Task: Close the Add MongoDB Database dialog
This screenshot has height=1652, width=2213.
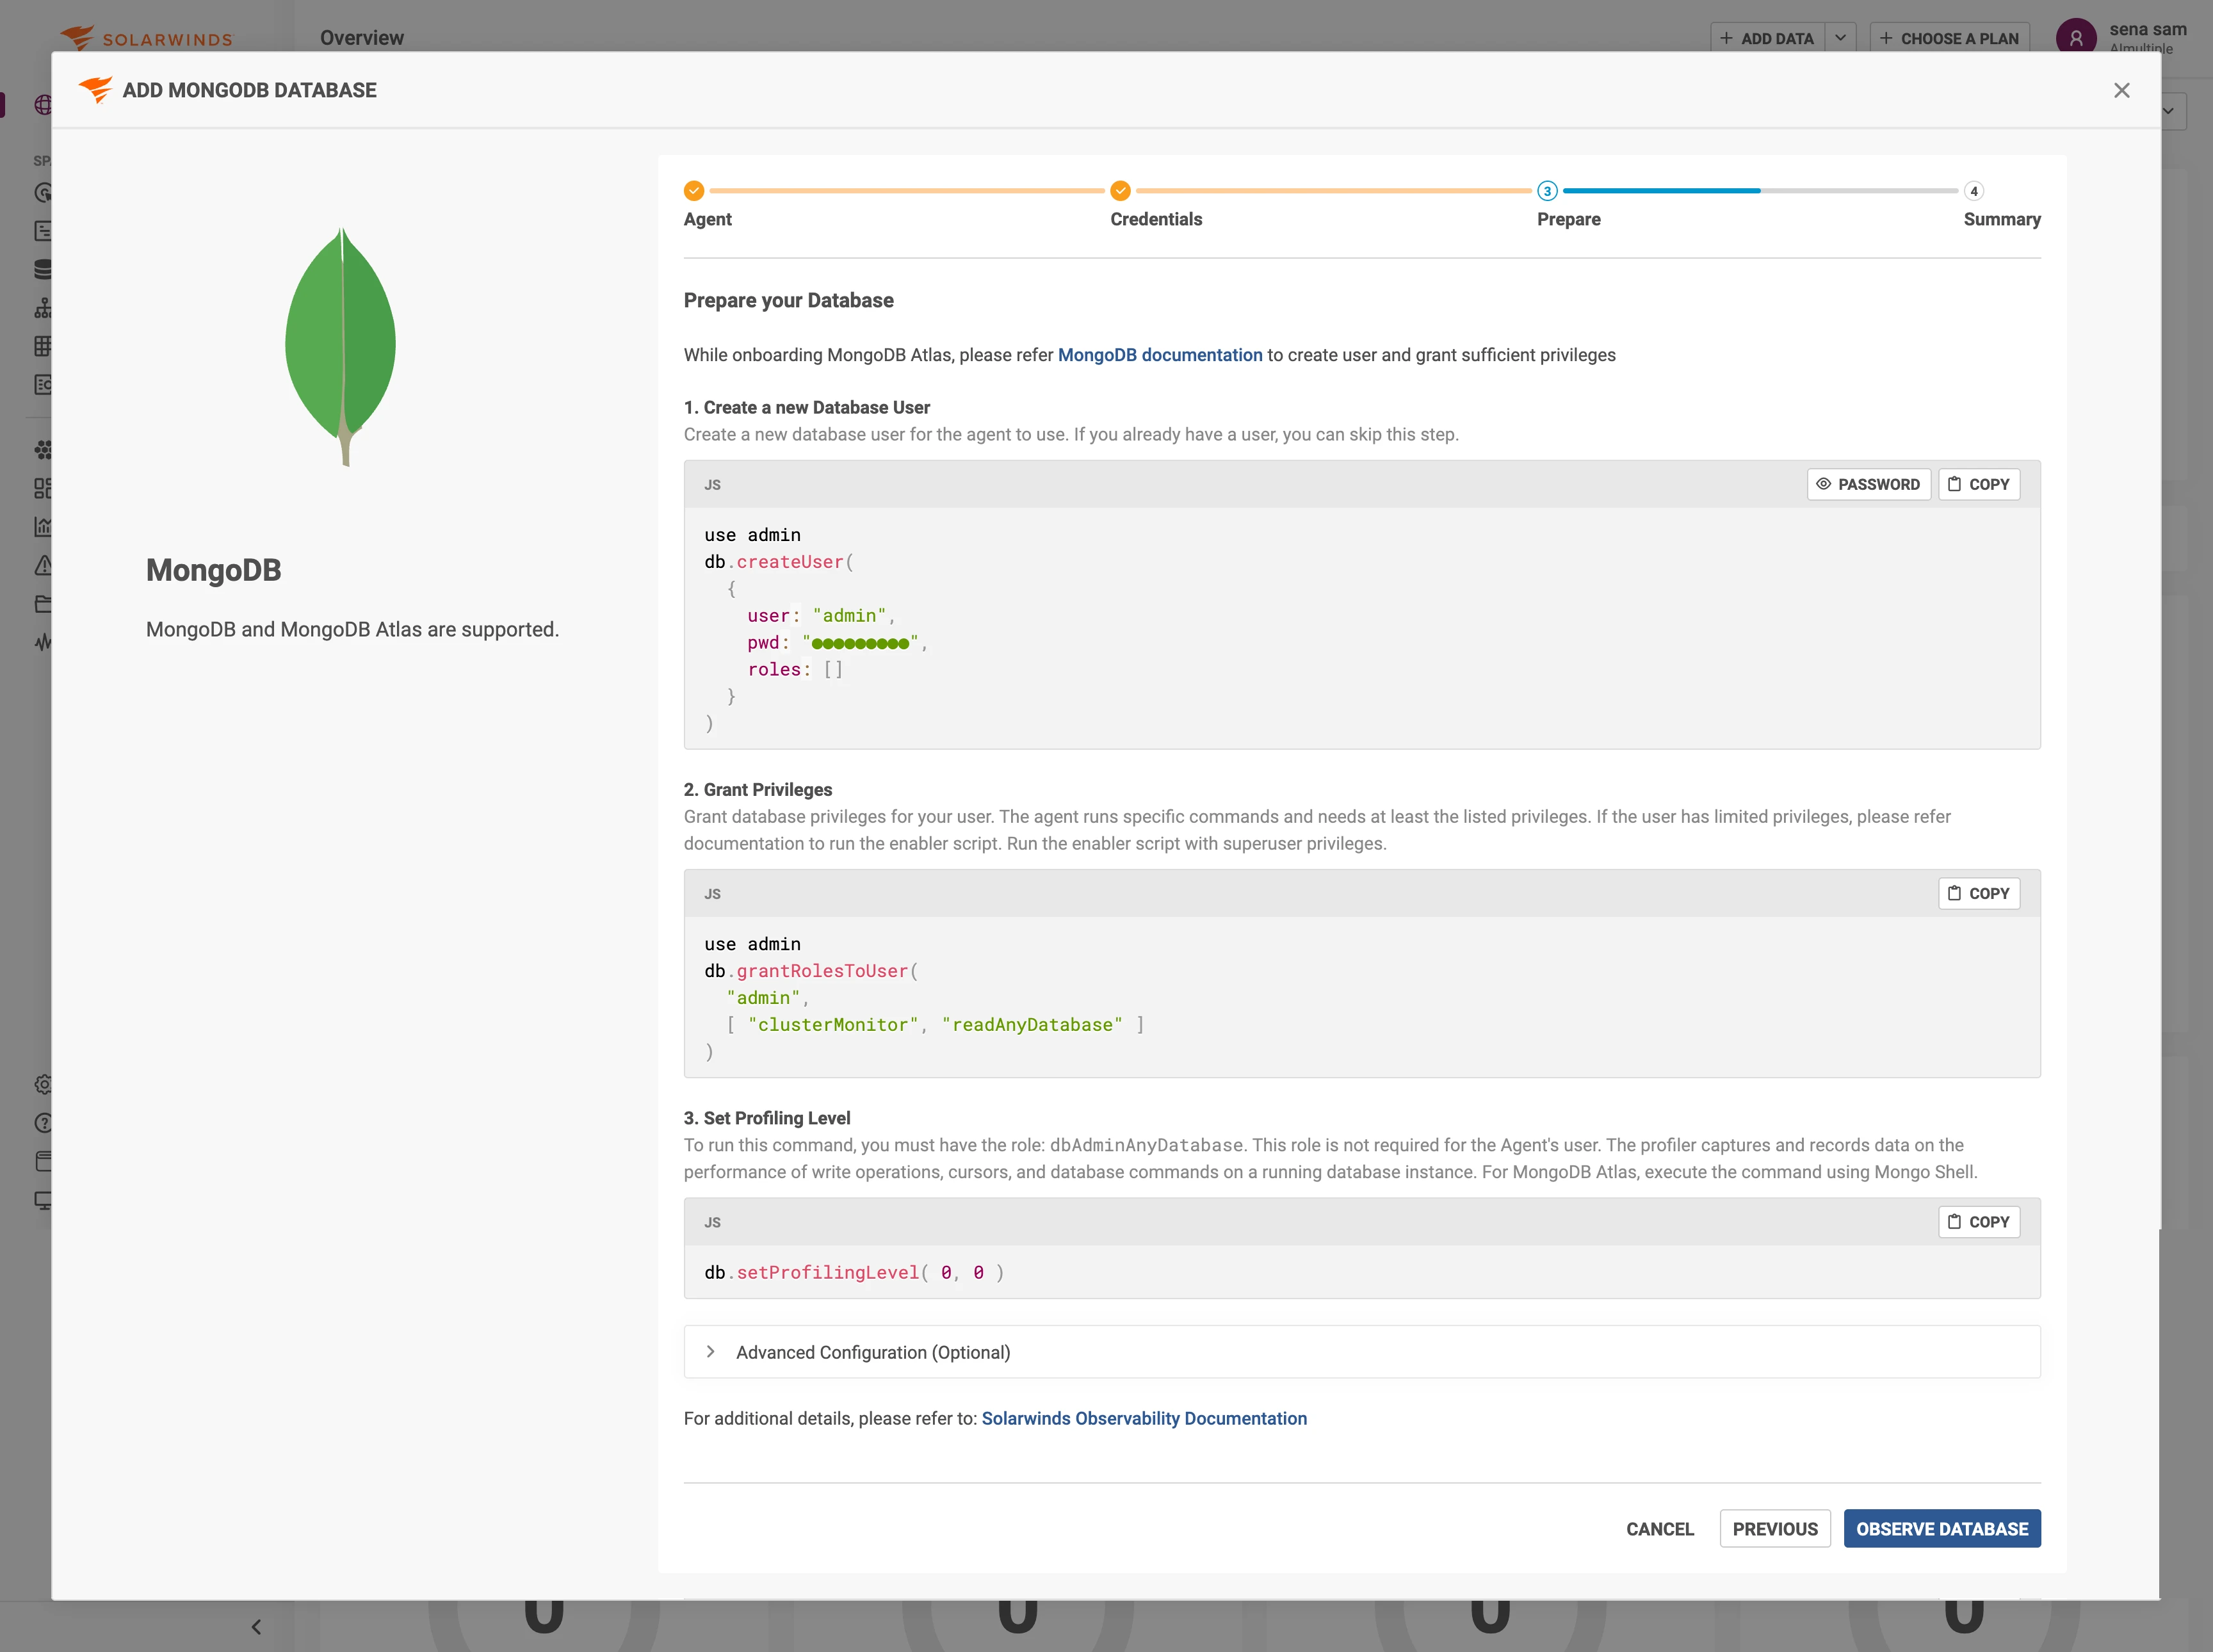Action: pos(2121,90)
